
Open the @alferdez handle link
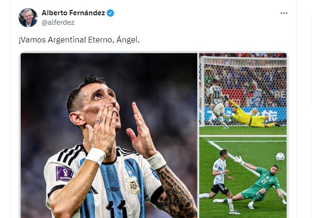point(58,22)
